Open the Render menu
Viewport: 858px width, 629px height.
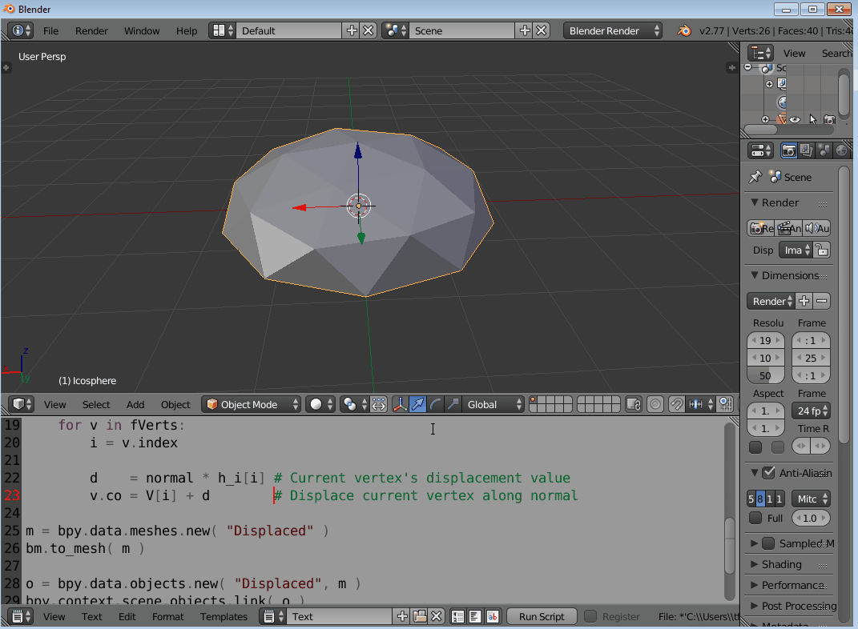pos(91,30)
